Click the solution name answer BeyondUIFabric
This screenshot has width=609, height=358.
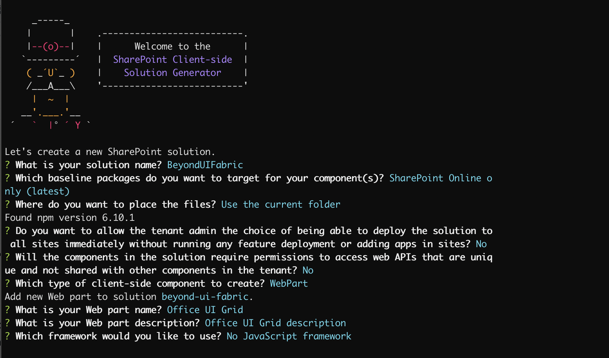(x=205, y=165)
